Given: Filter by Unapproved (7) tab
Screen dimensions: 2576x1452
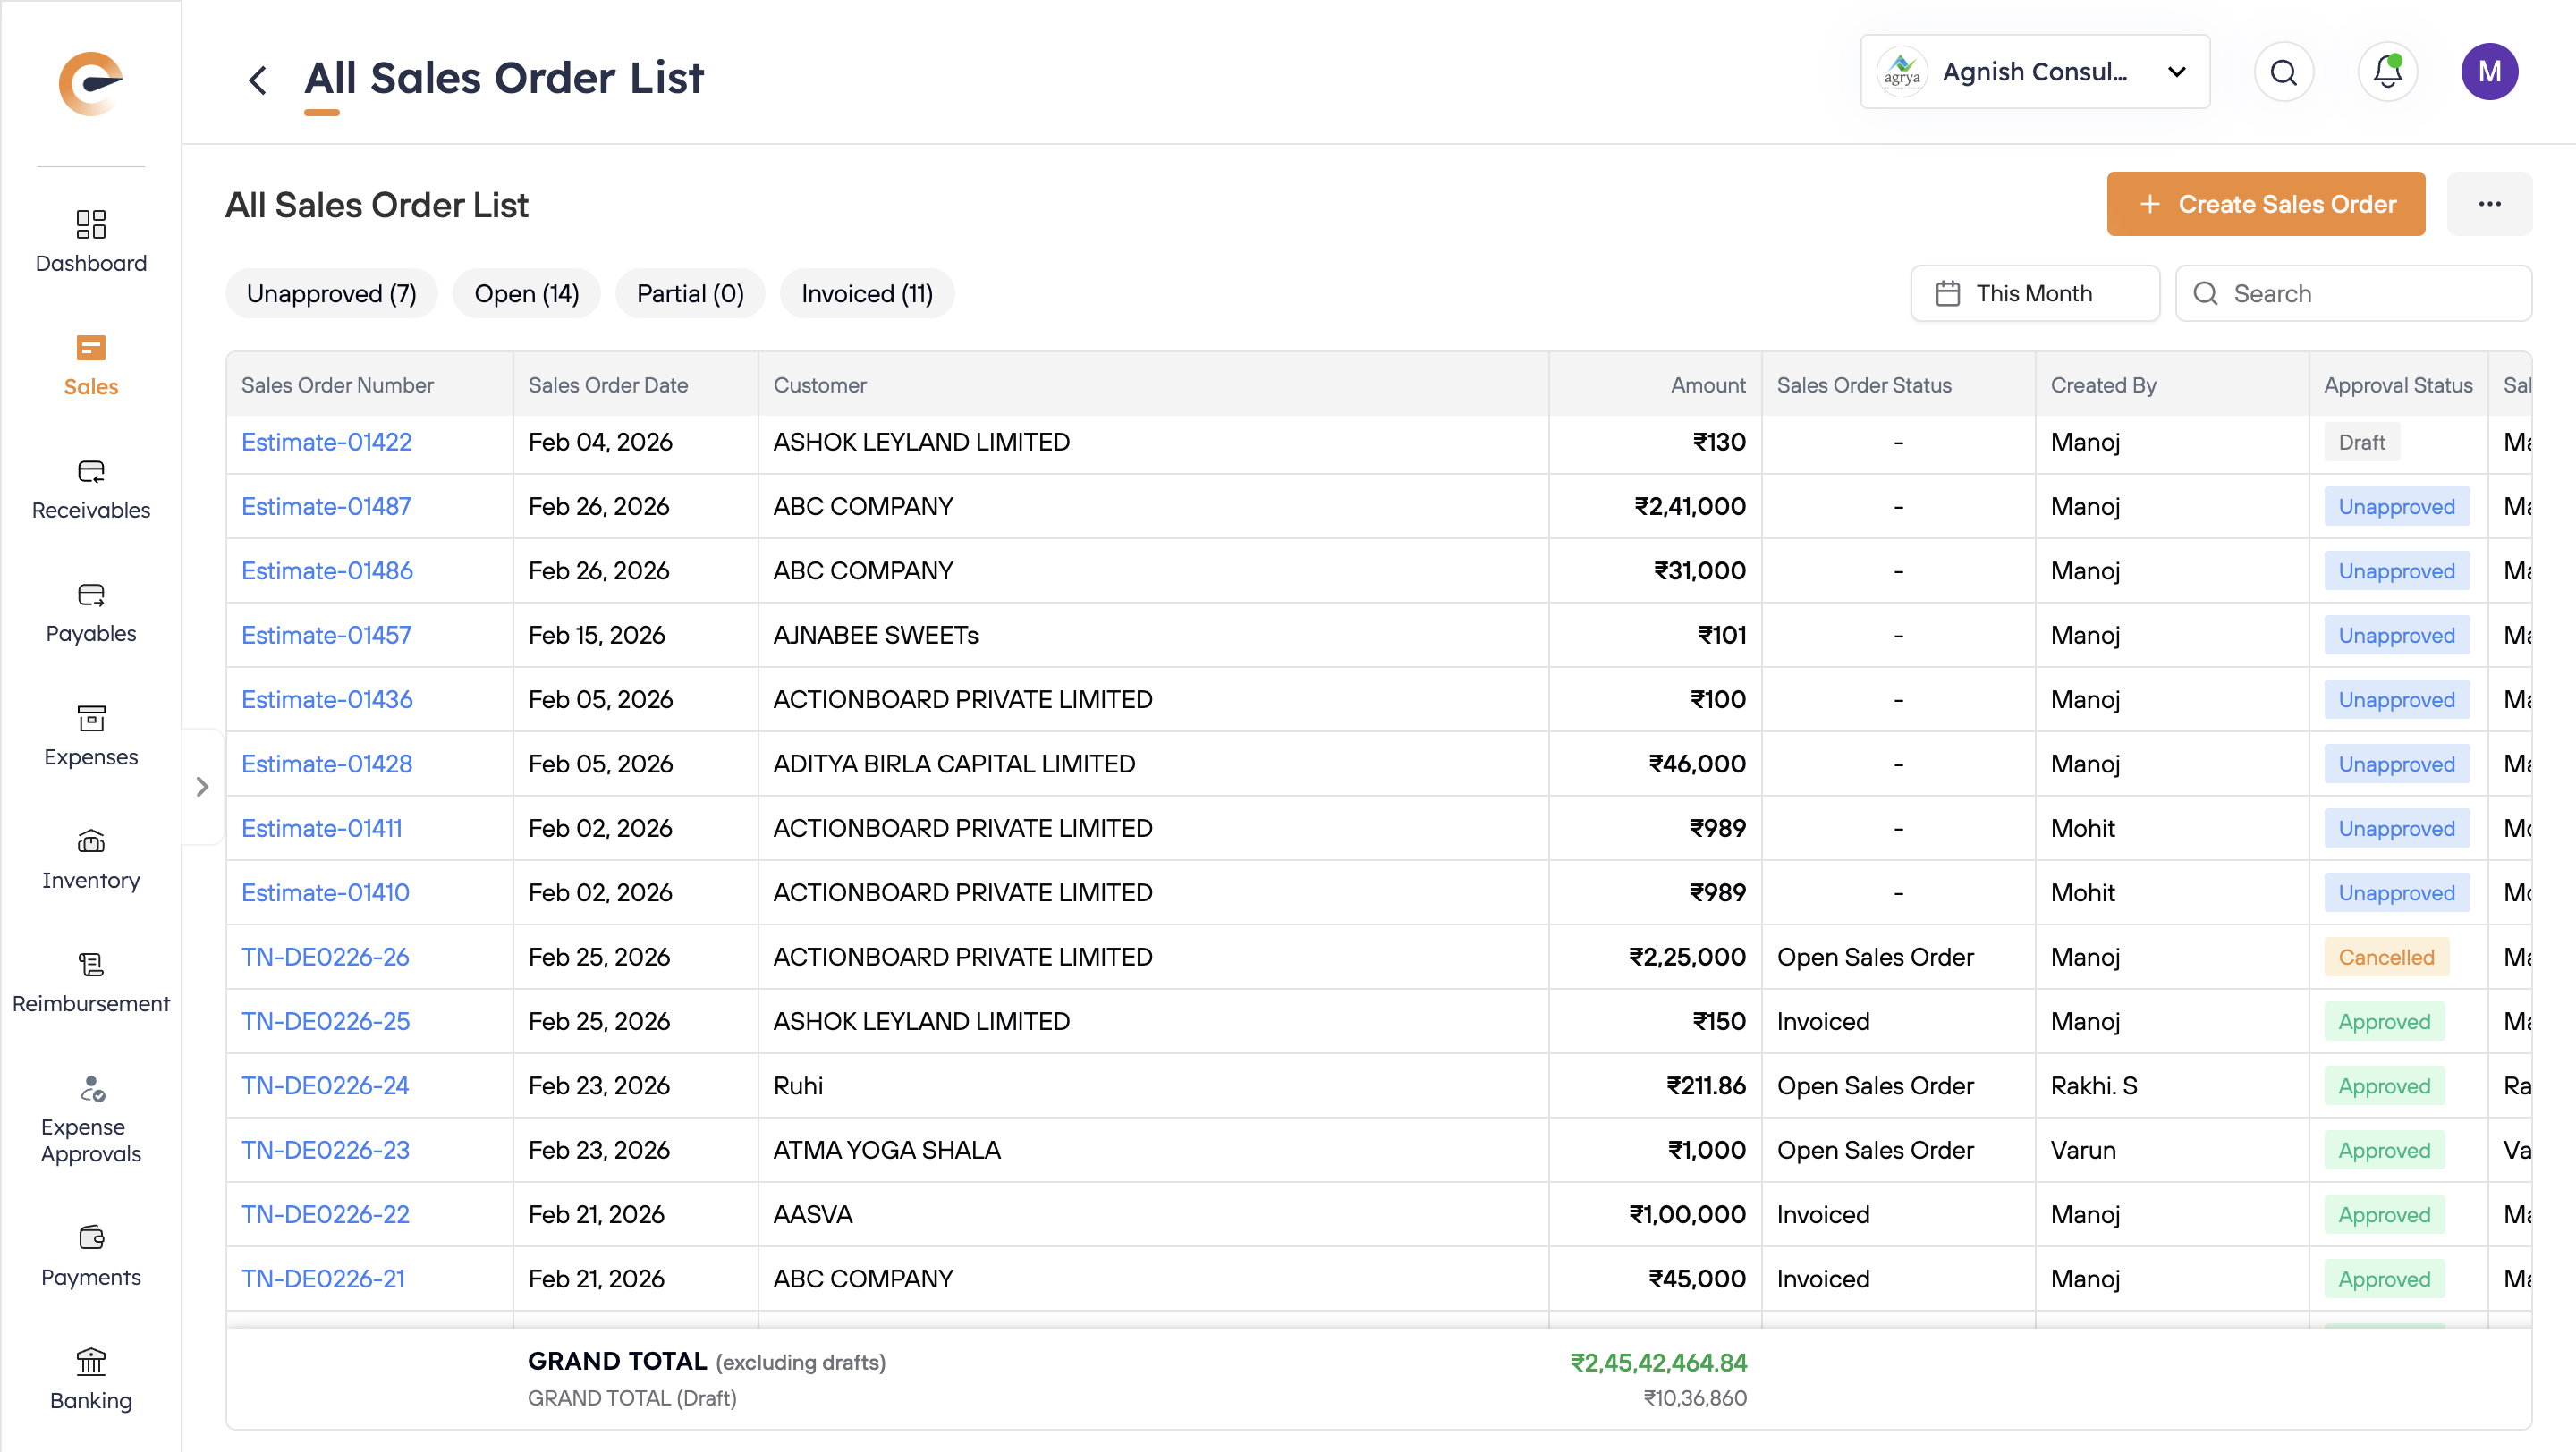Looking at the screenshot, I should (331, 292).
